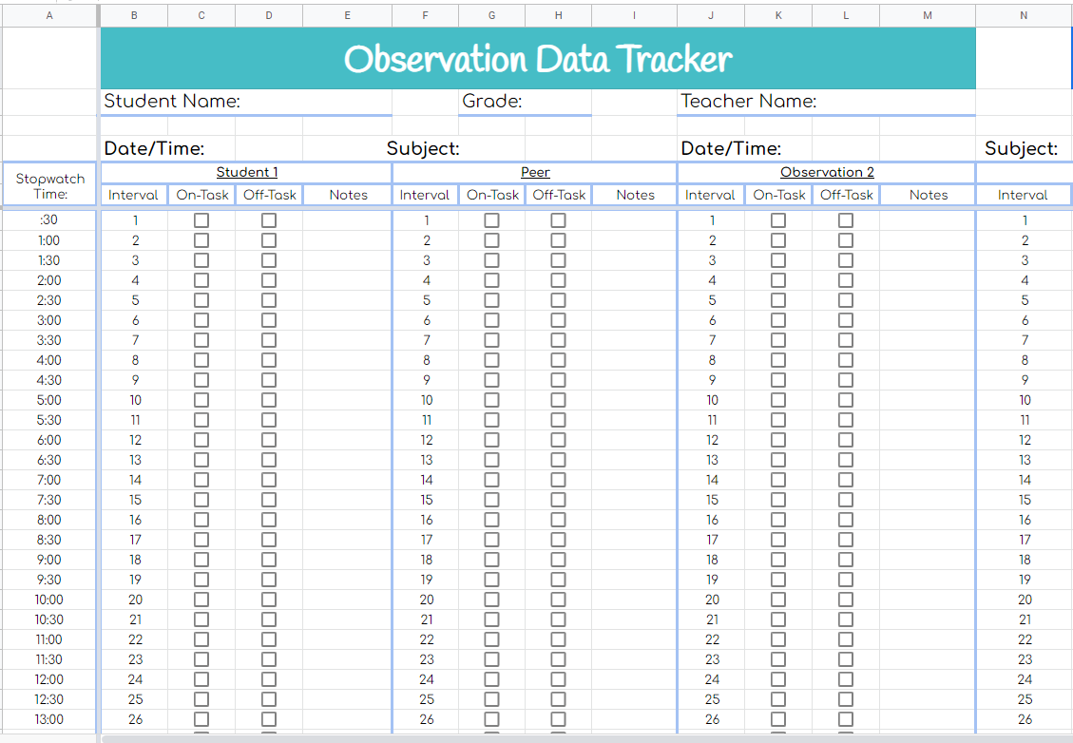Tick Peer Off-Task checkbox for interval 26
Image resolution: width=1073 pixels, height=743 pixels.
pos(559,720)
